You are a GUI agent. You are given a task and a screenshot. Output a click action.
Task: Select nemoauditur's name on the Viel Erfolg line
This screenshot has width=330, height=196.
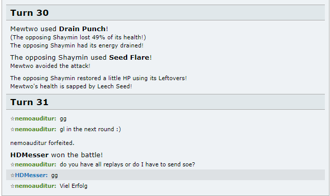pyautogui.click(x=36, y=186)
